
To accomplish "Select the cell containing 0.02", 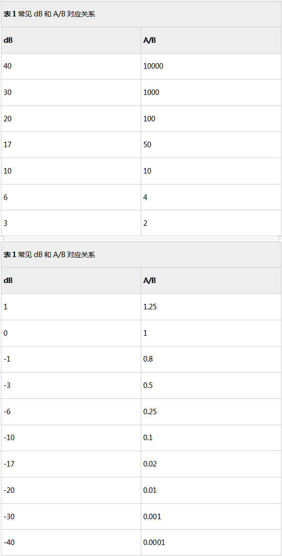I will [211, 464].
